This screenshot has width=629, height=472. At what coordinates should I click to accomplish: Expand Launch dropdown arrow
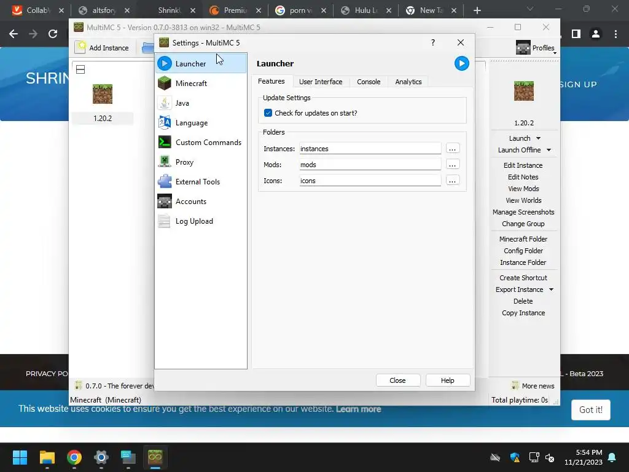tap(538, 138)
